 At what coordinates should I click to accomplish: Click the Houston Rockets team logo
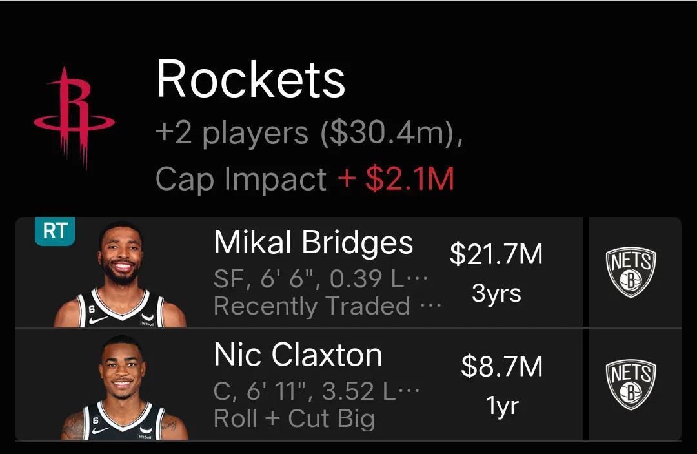[x=74, y=116]
